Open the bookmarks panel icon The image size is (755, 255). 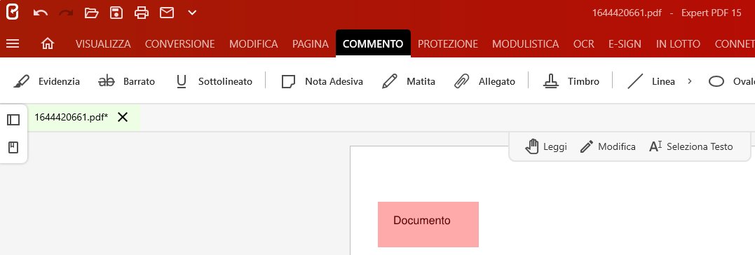[x=13, y=148]
